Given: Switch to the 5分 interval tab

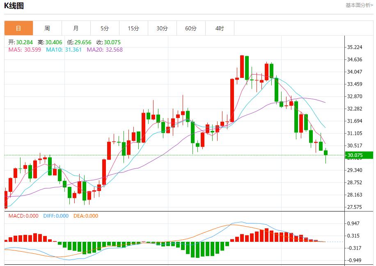Looking at the screenshot, I should pos(105,28).
